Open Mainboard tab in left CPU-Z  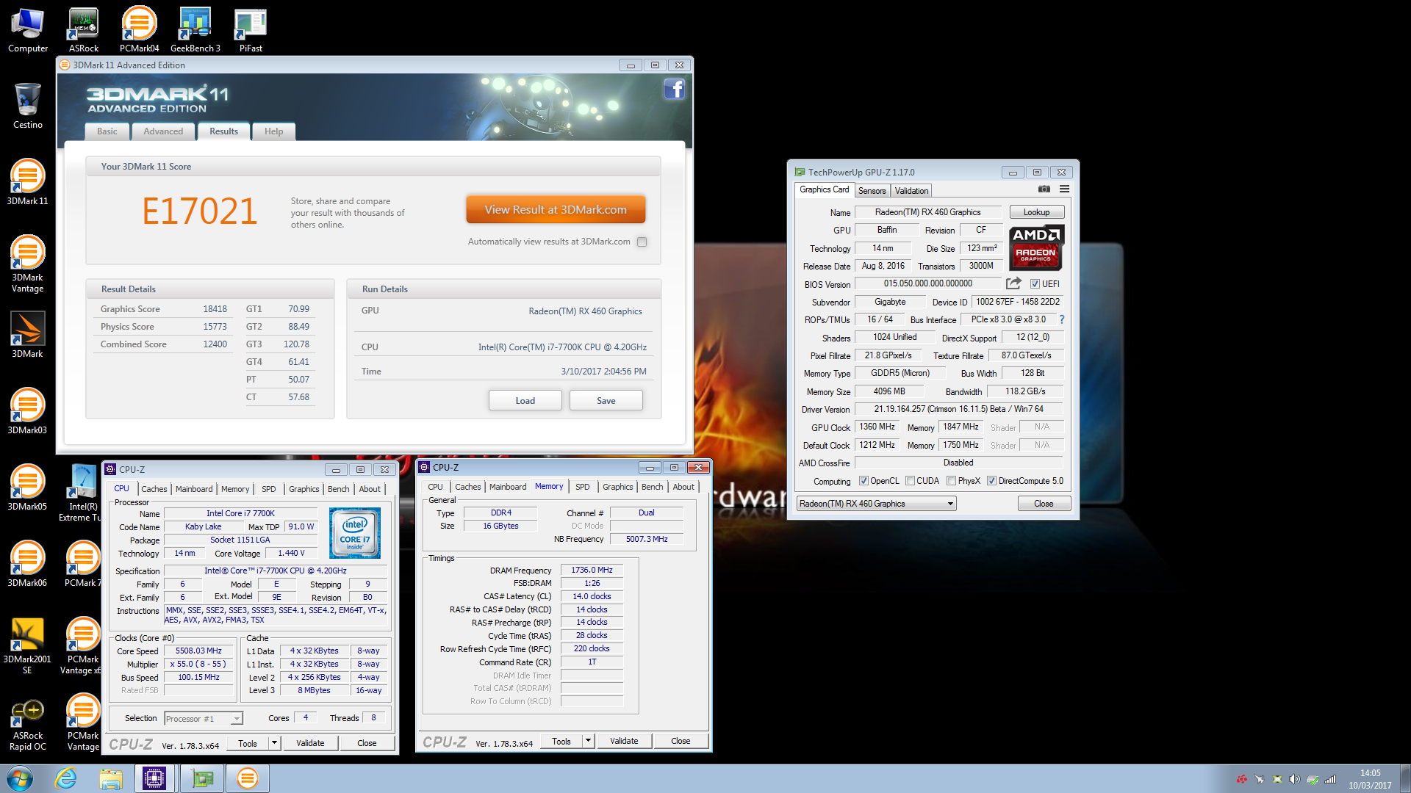pos(194,489)
